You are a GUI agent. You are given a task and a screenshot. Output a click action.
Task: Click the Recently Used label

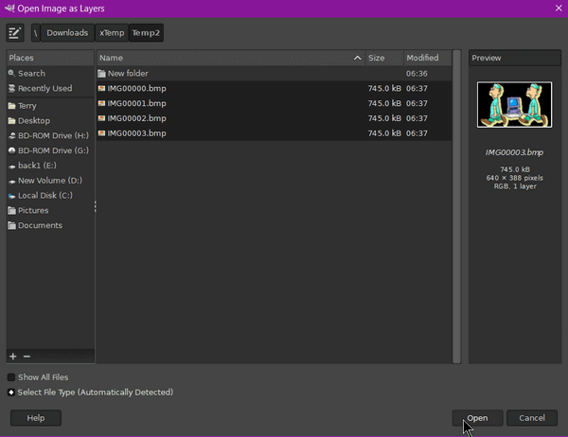click(44, 88)
